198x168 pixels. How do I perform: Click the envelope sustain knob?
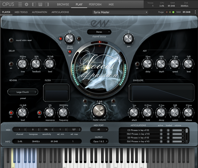(175, 112)
